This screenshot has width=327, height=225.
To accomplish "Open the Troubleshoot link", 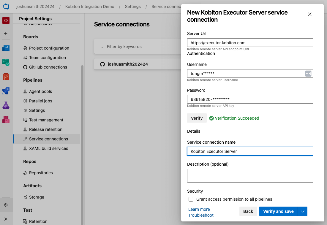I will point(201,215).
